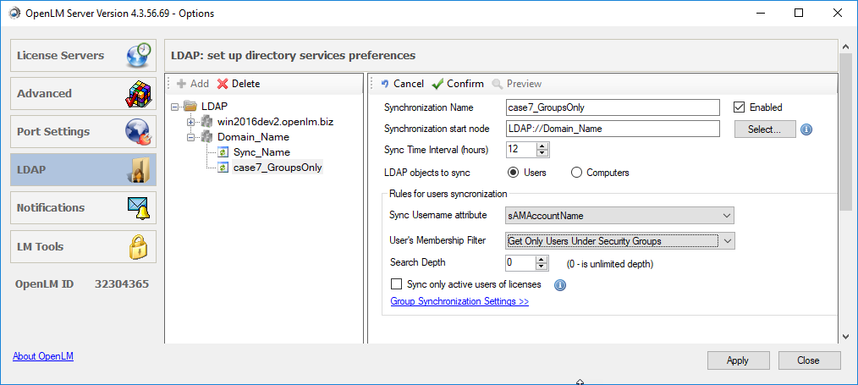Viewport: 858px width, 385px height.
Task: Select the Computers radio button
Action: (577, 173)
